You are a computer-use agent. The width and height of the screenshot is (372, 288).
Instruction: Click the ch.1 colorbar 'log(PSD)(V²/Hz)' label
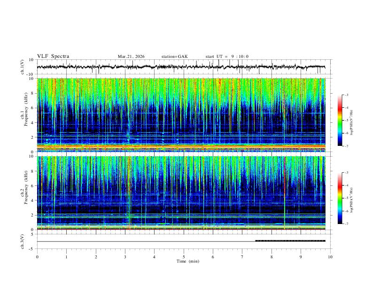(352, 123)
